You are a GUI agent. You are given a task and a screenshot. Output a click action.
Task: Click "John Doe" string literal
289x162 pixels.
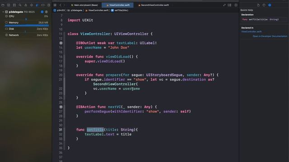[x=118, y=48]
